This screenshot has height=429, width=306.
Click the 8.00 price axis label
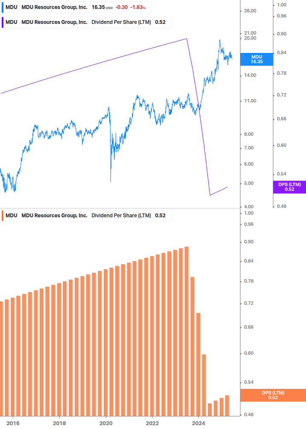click(x=249, y=134)
